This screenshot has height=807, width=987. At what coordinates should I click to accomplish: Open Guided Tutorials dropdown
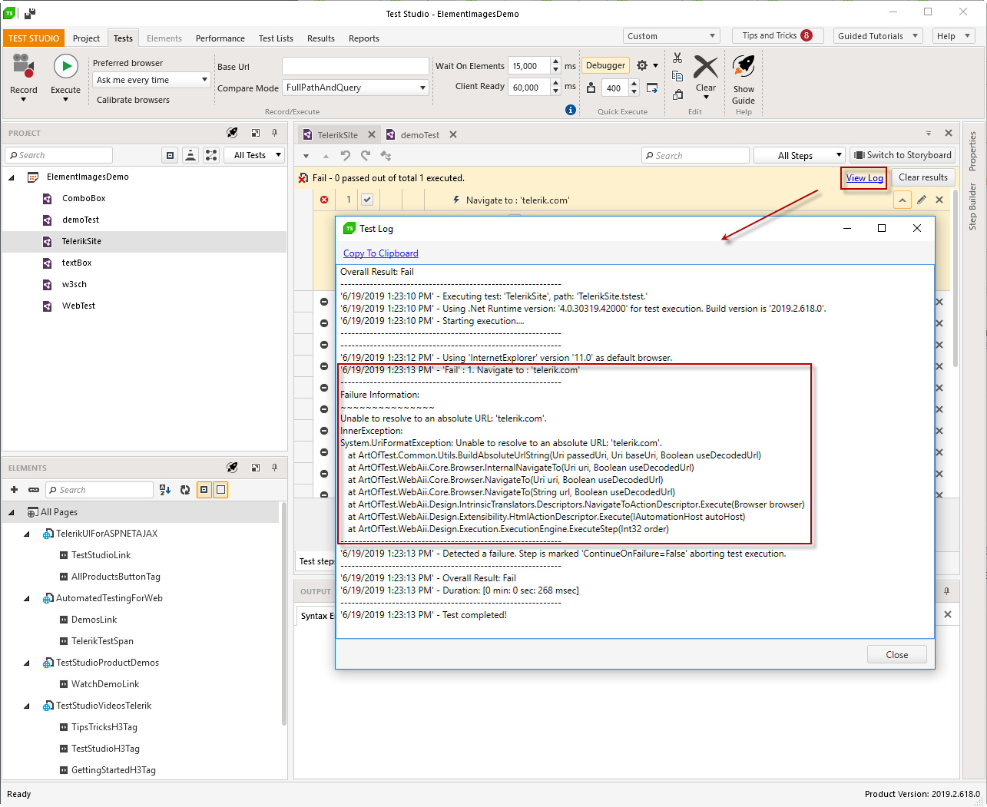pos(878,36)
